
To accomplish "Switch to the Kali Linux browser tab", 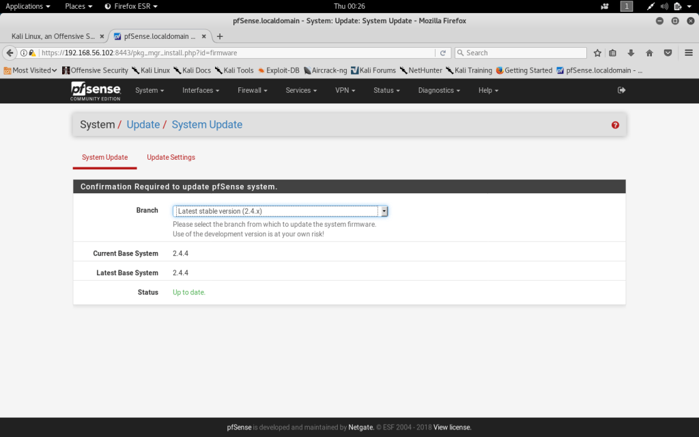I will point(55,36).
